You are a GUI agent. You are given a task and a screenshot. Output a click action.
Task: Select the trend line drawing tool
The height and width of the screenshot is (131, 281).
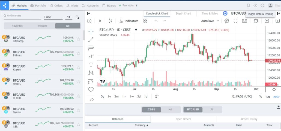[x=91, y=39]
